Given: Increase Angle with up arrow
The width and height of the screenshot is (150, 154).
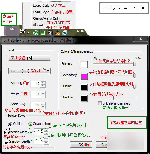Looking at the screenshot, I should 43,93.
